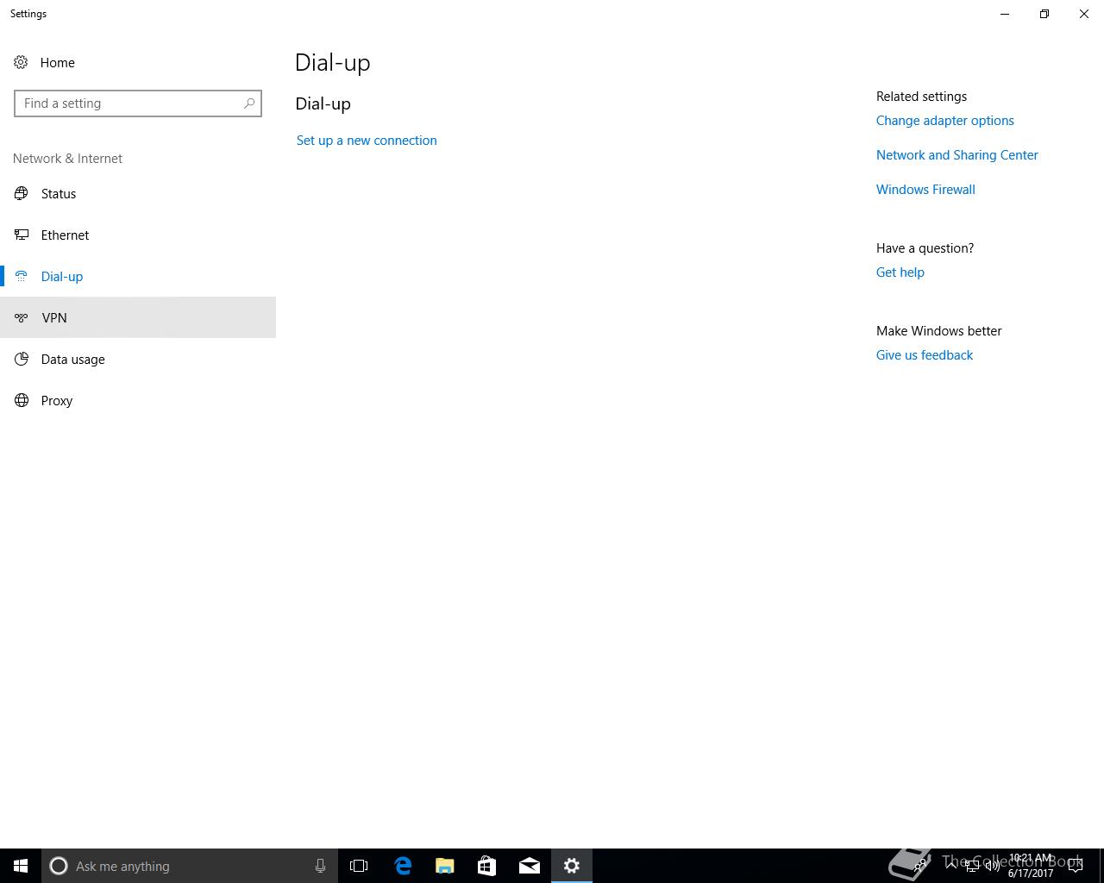The image size is (1104, 883).
Task: Click the Ask me anything box
Action: pos(190,866)
